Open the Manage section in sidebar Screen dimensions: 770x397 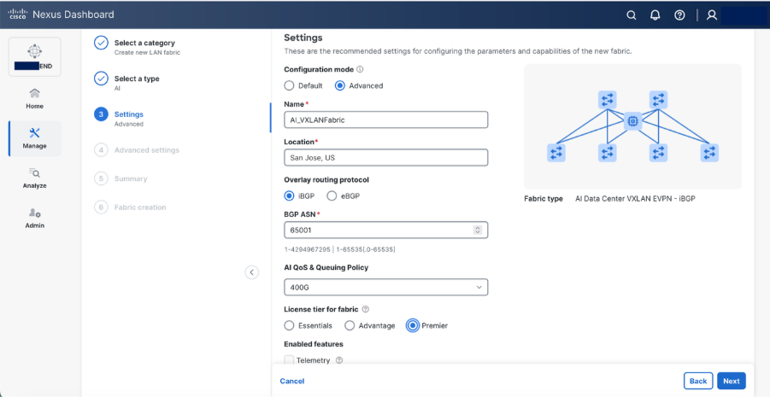point(35,138)
